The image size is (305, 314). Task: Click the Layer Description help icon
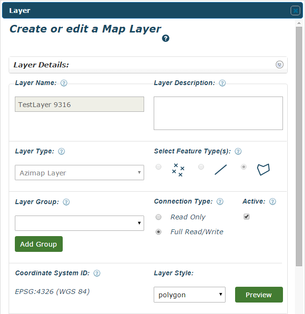(222, 83)
